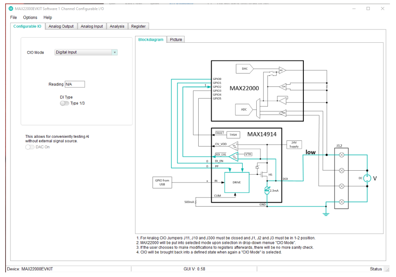This screenshot has width=396, height=277.
Task: Select the Blockdiagram sub-tab
Action: tap(151, 40)
